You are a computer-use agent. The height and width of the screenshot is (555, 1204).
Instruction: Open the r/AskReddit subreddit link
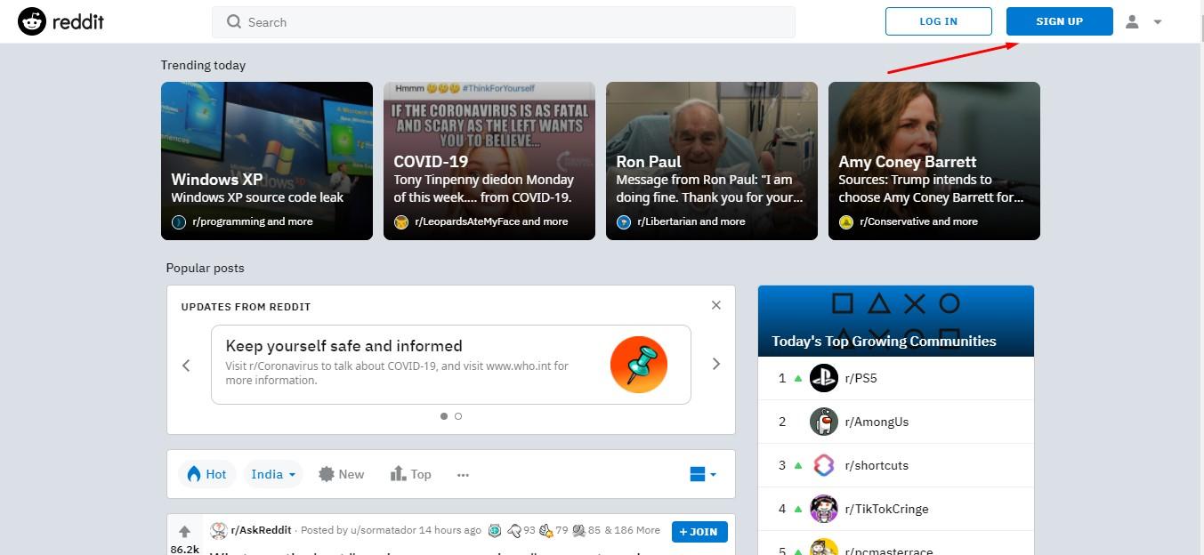[x=261, y=530]
